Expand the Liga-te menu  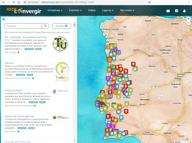108,10
